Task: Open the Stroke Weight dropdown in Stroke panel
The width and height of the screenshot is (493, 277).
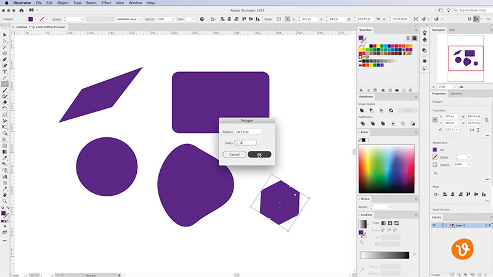Action: pos(391,207)
